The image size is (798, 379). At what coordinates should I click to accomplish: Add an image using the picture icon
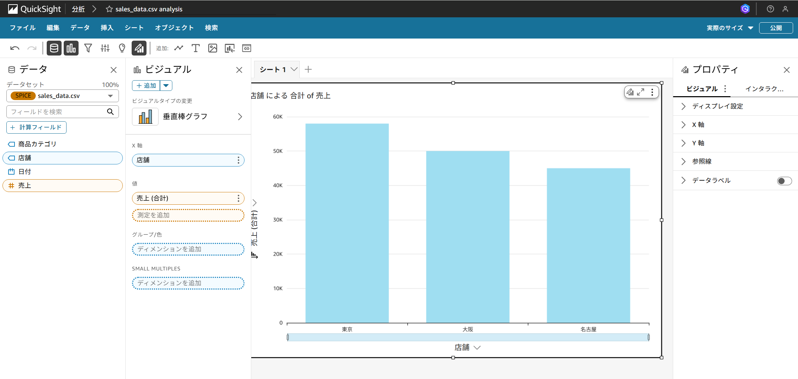coord(212,48)
